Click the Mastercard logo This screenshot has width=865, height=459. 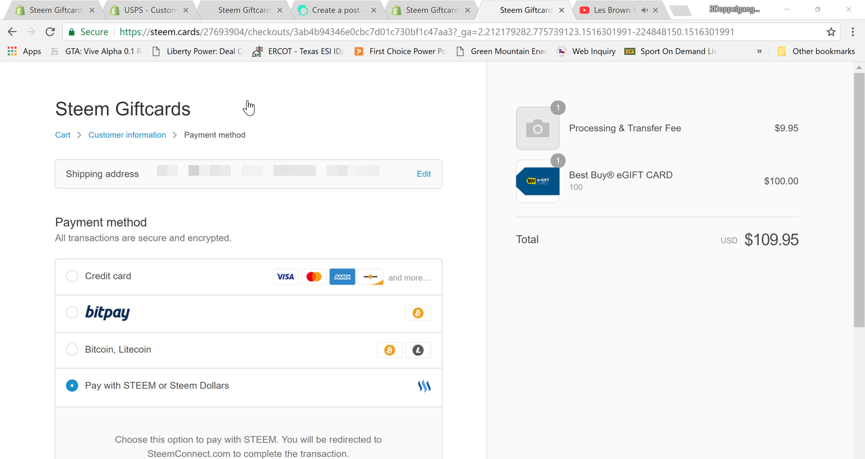pyautogui.click(x=314, y=276)
